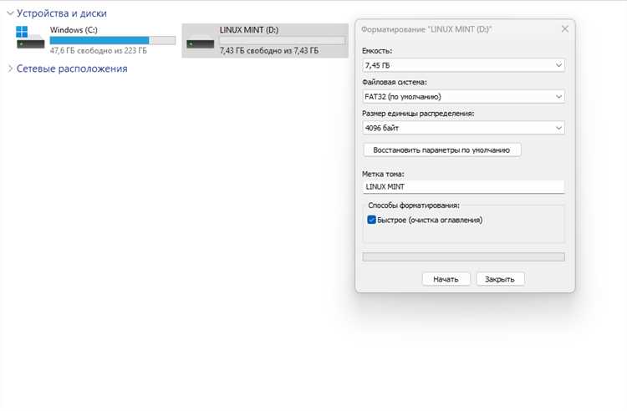
Task: Select the LINUX MINT (D:) drive icon
Action: [201, 42]
